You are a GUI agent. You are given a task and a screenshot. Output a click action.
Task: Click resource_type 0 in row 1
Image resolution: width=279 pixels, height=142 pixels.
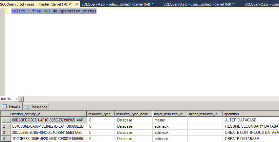tap(101, 120)
